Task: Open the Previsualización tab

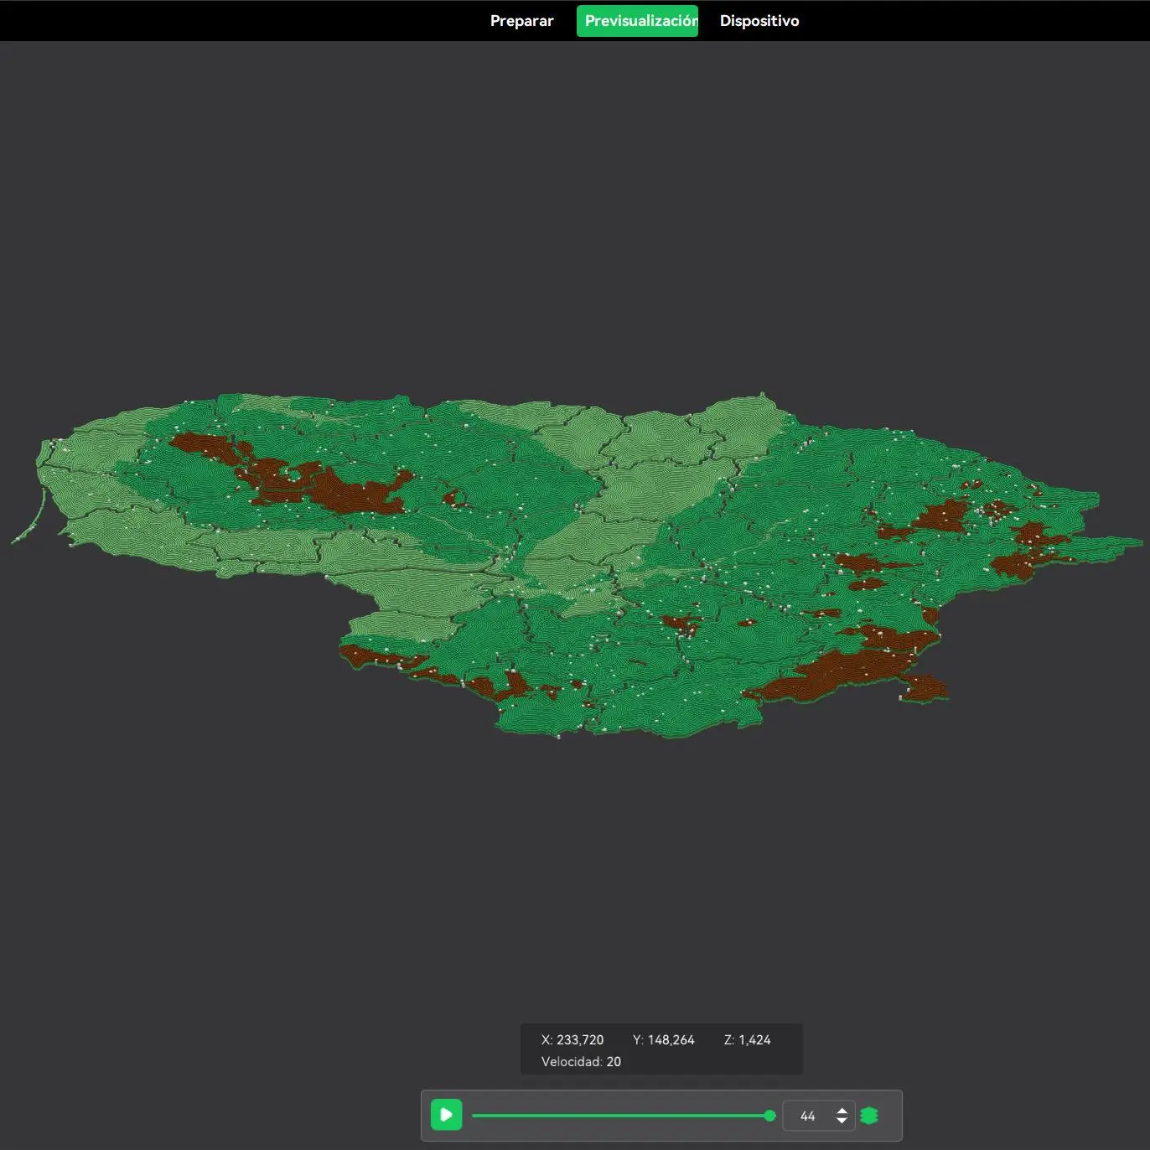Action: pyautogui.click(x=637, y=20)
